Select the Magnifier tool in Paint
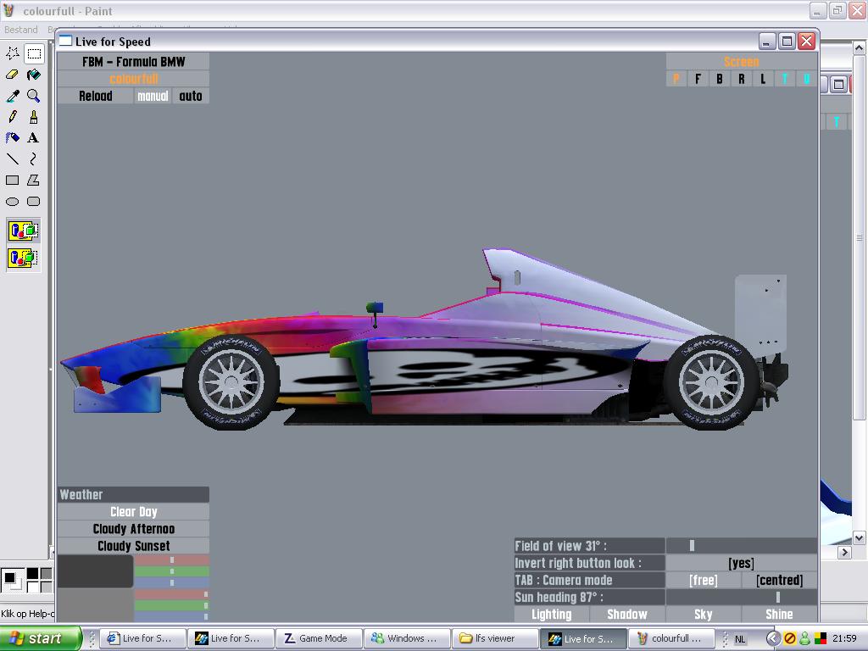The image size is (868, 651). pyautogui.click(x=34, y=96)
